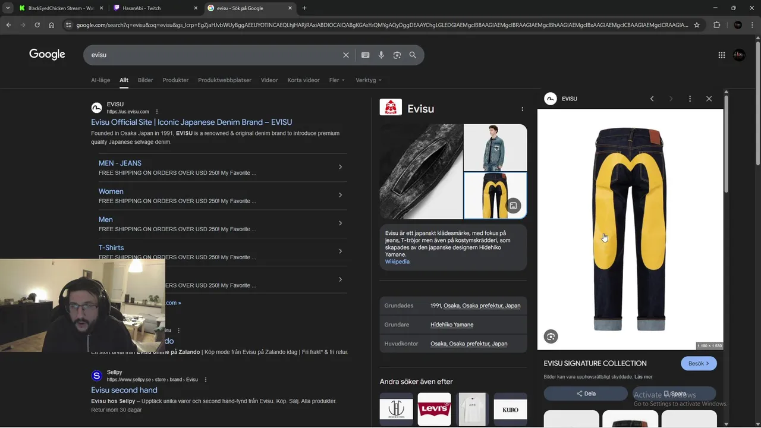Open the Läs mer copyright link
The width and height of the screenshot is (761, 428).
[x=643, y=377]
